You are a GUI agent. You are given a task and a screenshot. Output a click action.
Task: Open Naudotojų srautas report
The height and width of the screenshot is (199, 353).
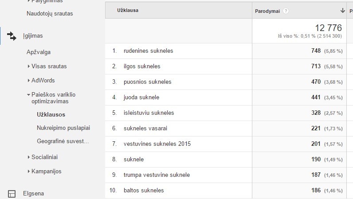(50, 13)
